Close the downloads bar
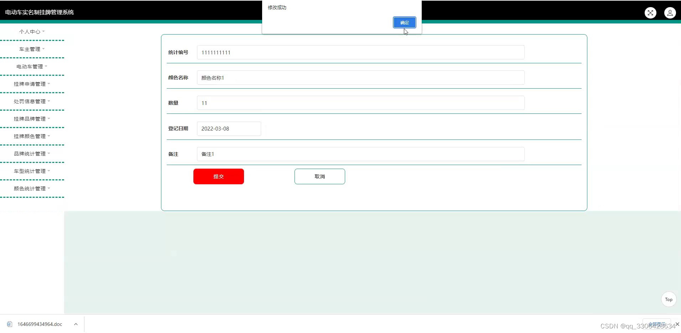Viewport: 681px width, 333px height. (x=677, y=324)
